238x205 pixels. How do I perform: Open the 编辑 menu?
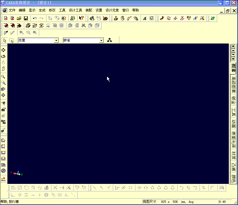(22, 10)
